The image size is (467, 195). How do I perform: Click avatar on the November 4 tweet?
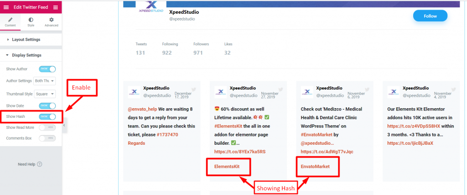[x=394, y=92]
